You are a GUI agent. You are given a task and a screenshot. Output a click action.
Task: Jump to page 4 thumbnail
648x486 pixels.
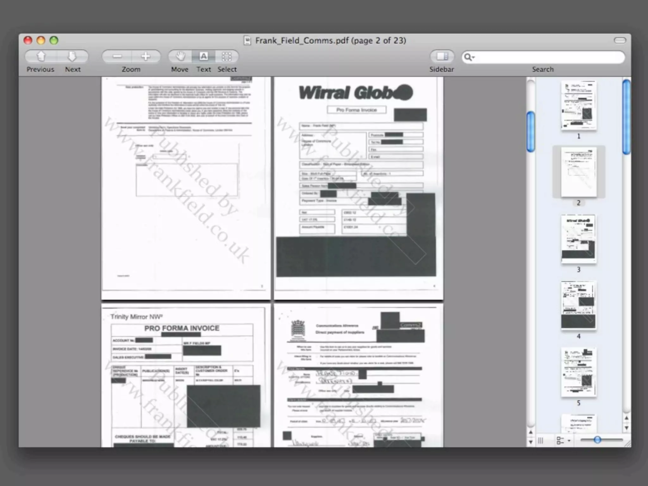[579, 306]
